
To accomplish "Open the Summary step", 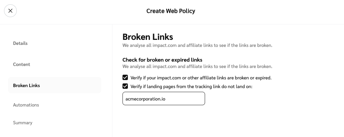I will click(x=22, y=123).
